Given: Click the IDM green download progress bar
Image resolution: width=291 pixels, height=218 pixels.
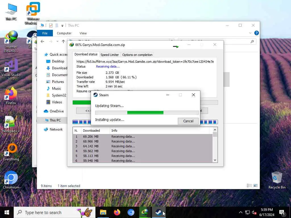Looking at the screenshot, I should (82, 102).
